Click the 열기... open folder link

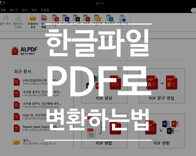click(27, 140)
